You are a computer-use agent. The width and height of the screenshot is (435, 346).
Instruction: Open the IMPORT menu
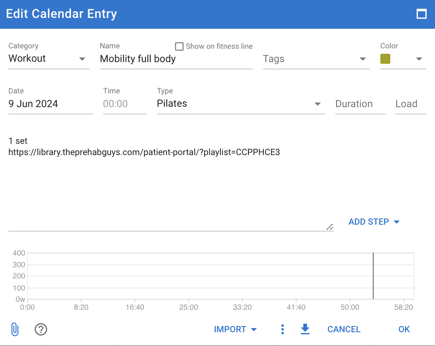235,329
